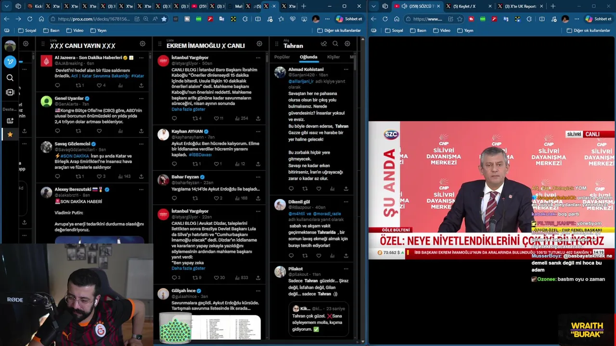Reload the X Pro page in left window
The height and width of the screenshot is (346, 616).
30,19
